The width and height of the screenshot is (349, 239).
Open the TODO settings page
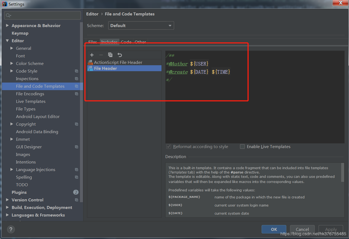click(x=22, y=185)
